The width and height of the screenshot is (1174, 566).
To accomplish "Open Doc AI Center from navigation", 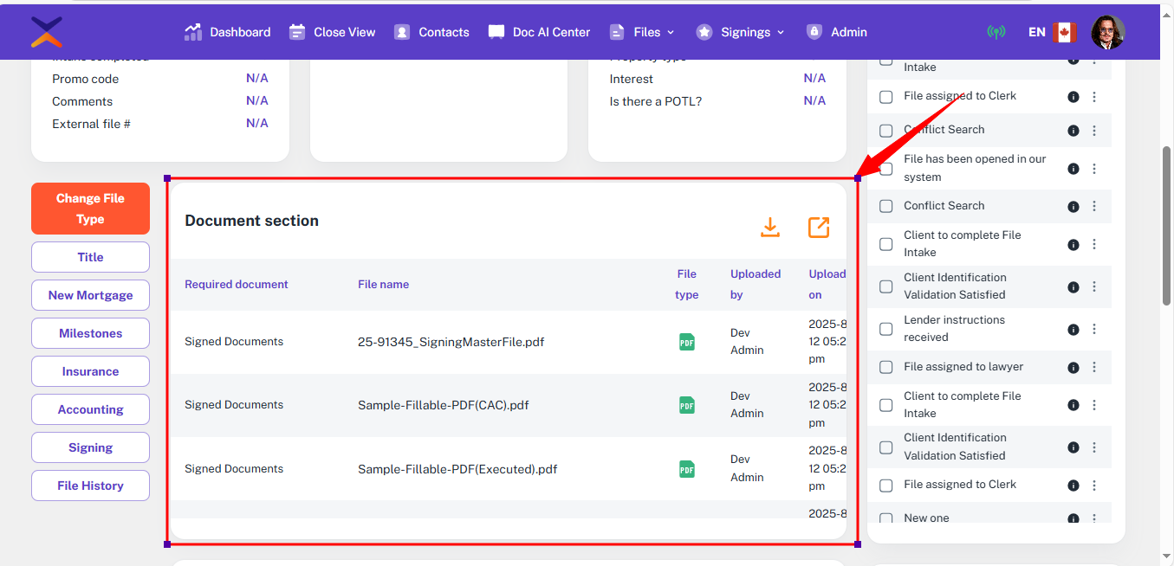I will pos(539,32).
